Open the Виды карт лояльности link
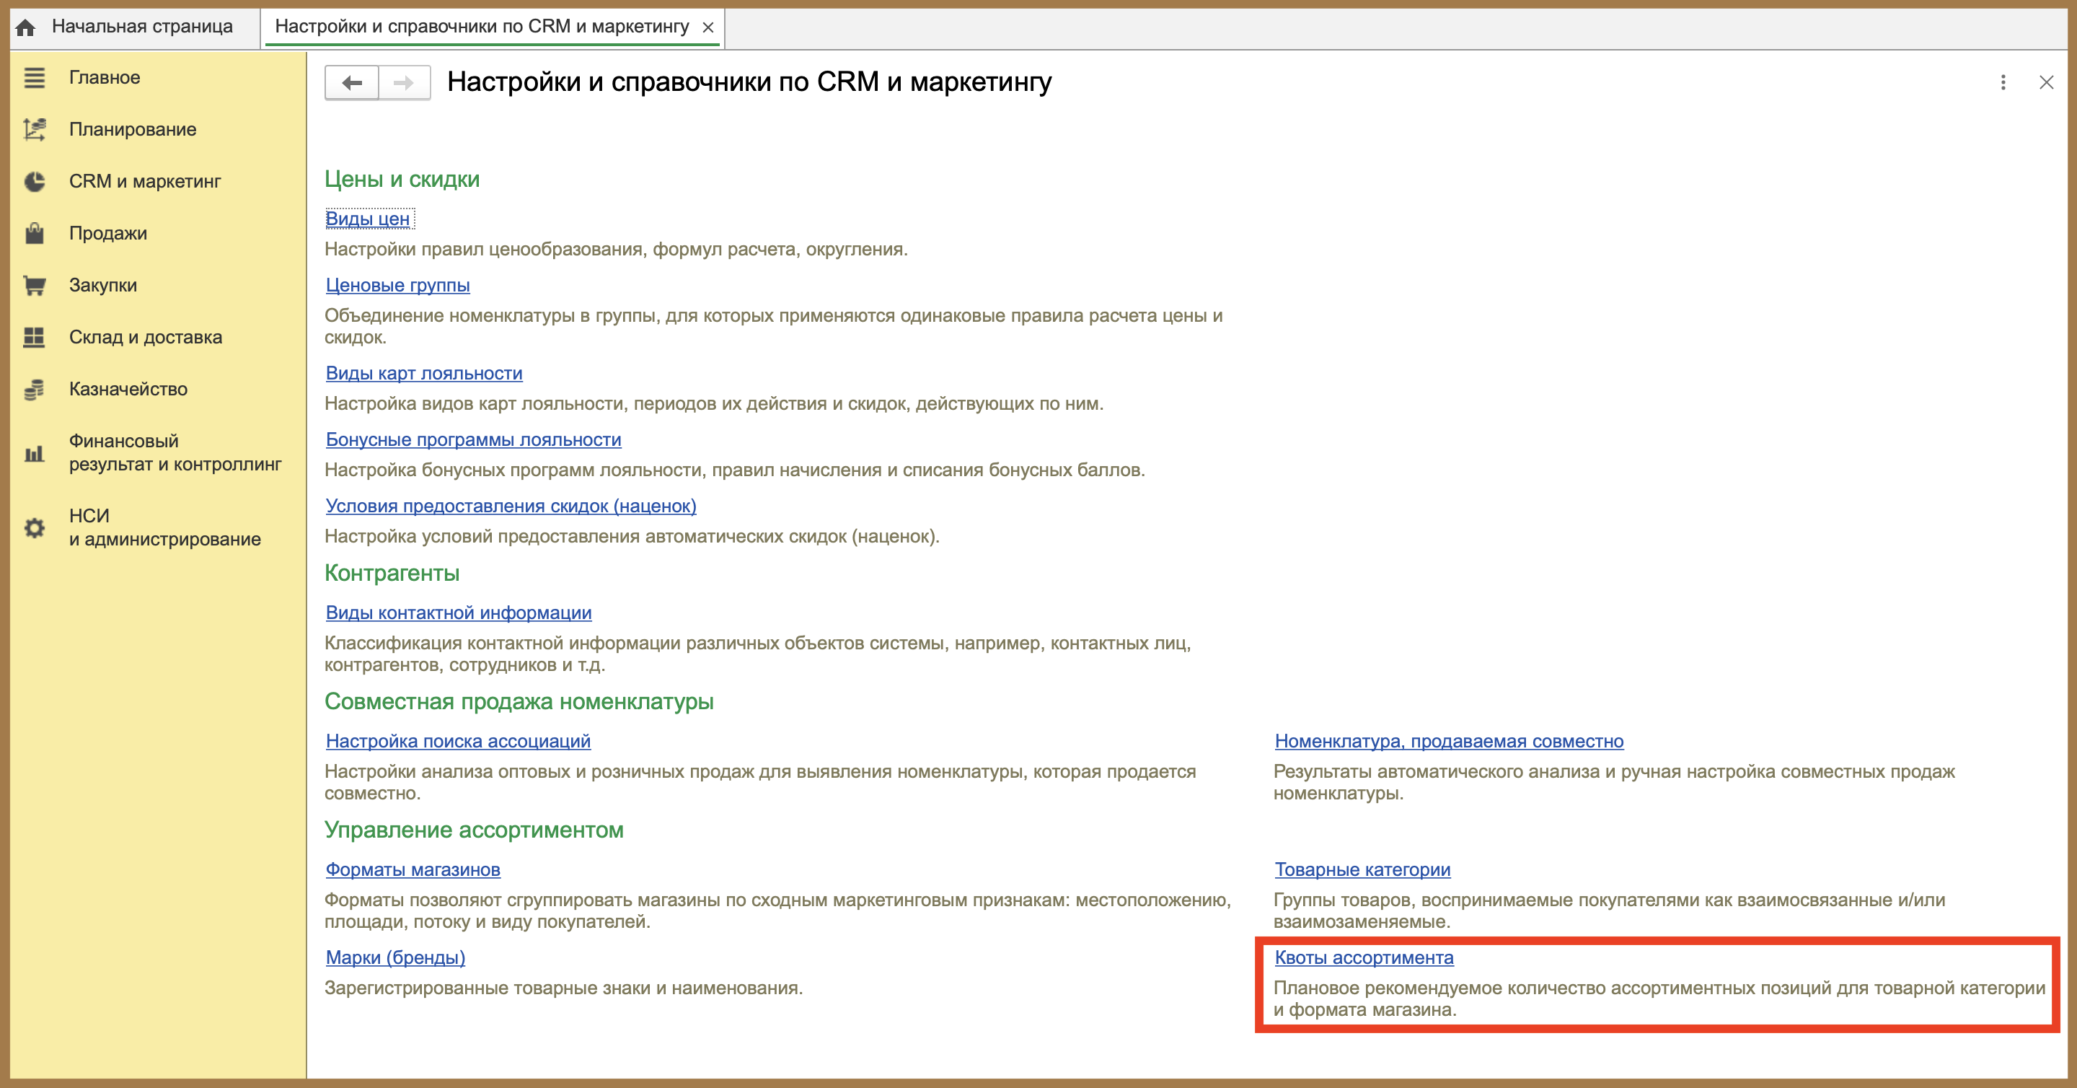Screen dimensions: 2077x1088 point(424,374)
